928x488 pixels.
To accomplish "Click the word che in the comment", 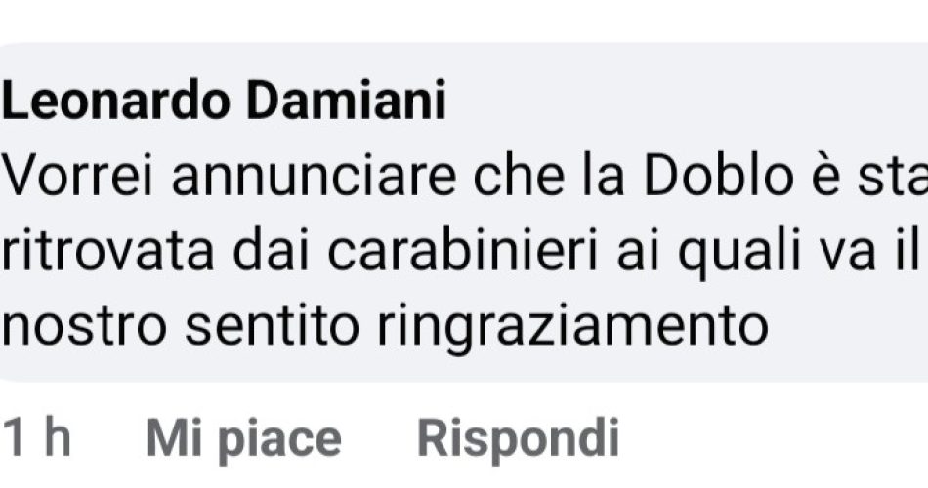I will pyautogui.click(x=519, y=177).
